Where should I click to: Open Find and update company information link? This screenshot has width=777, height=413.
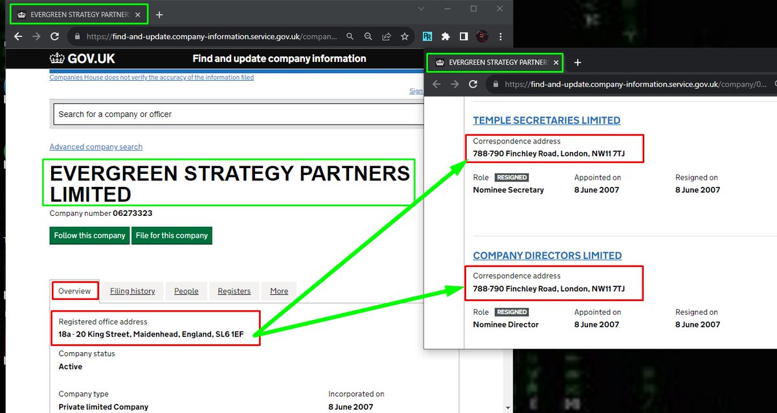pyautogui.click(x=279, y=59)
